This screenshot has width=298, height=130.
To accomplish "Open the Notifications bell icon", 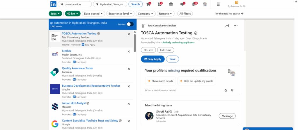I will (194, 4).
